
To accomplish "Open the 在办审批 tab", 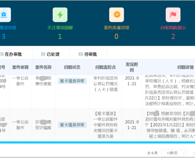I will pos(16,54).
